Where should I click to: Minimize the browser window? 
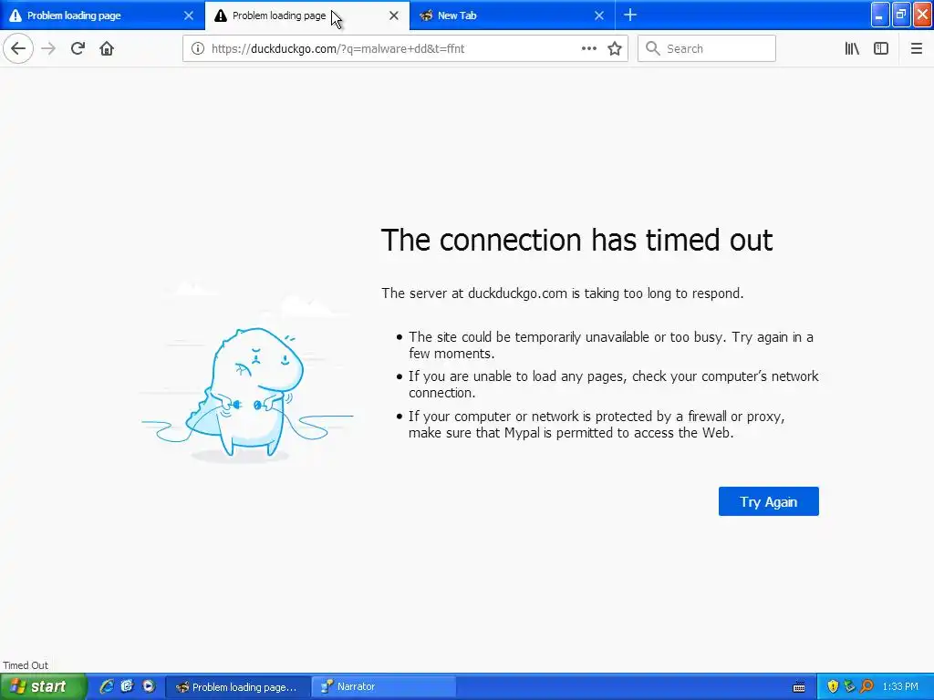tap(880, 15)
